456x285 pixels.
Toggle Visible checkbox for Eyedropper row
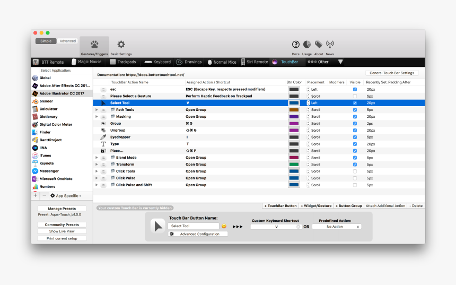pyautogui.click(x=355, y=137)
